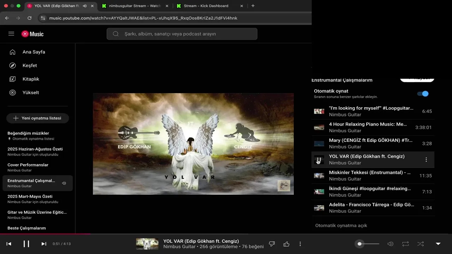
Task: Click thumbnail of Adelita track
Action: (319, 208)
